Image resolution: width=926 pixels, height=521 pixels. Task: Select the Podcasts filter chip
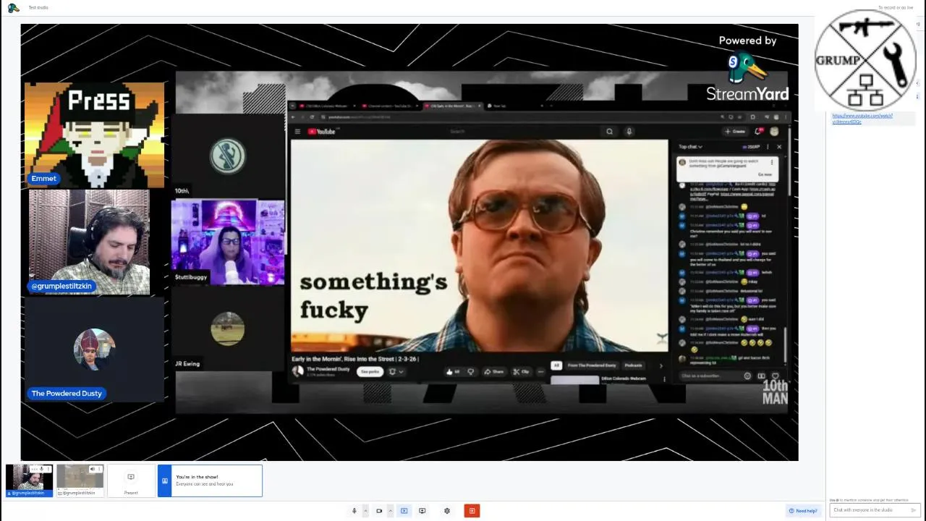(633, 365)
